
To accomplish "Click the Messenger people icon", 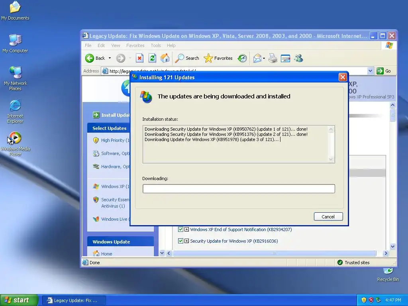I will (x=298, y=58).
